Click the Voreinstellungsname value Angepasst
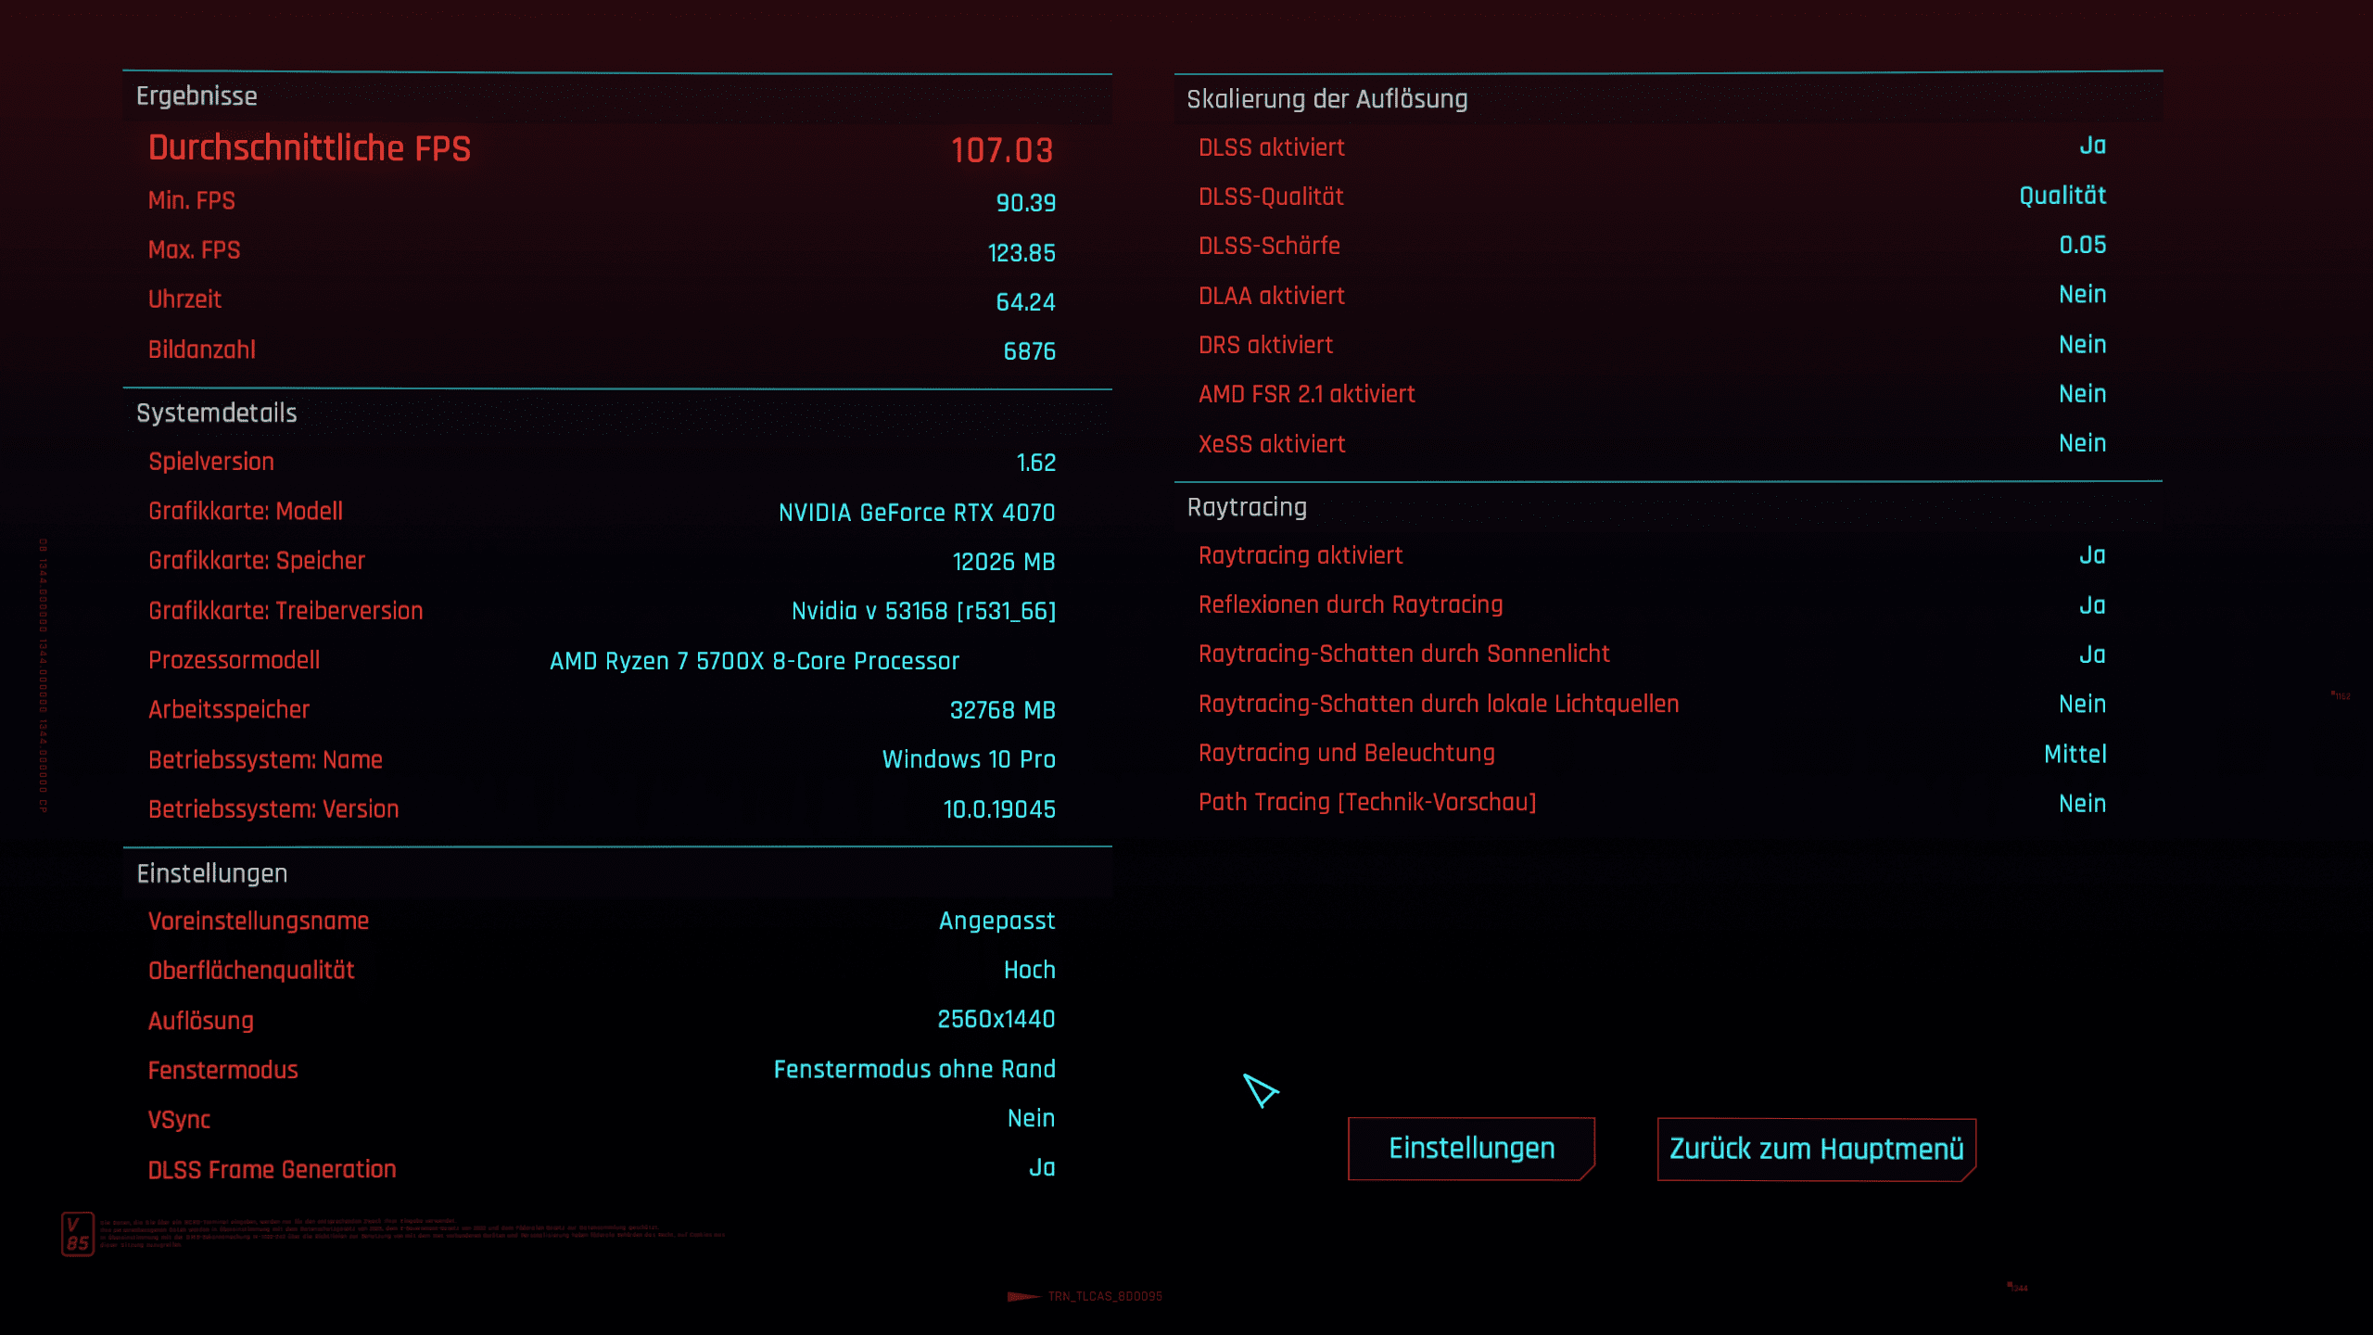Viewport: 2373px width, 1335px height. pyautogui.click(x=996, y=921)
